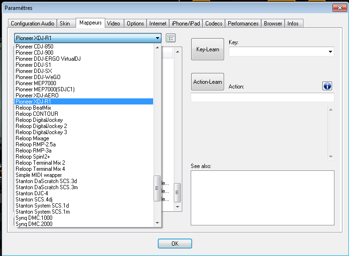Screen dimensions: 349x256
Task: Confirm with the OK button
Action: click(175, 244)
